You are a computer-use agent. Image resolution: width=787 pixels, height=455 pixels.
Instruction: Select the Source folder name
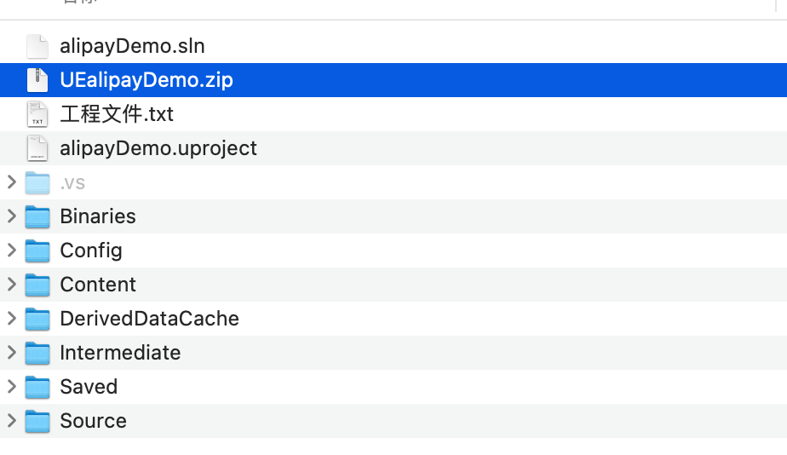coord(94,421)
